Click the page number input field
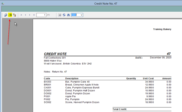 click(x=41, y=15)
